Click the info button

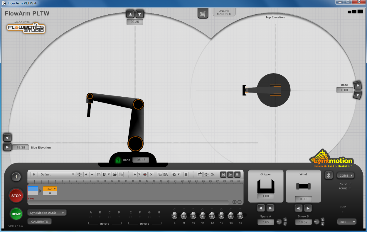click(16, 177)
